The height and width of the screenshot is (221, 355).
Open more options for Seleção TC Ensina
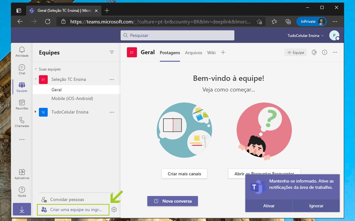click(x=112, y=80)
